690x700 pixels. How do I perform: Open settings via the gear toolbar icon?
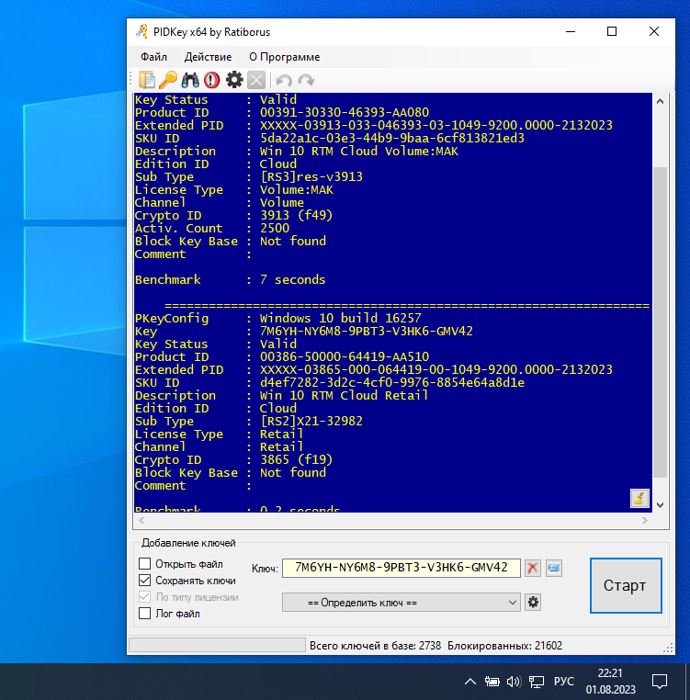click(234, 80)
